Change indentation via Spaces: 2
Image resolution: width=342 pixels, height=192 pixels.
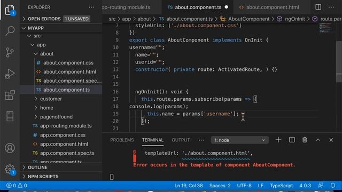(220, 186)
